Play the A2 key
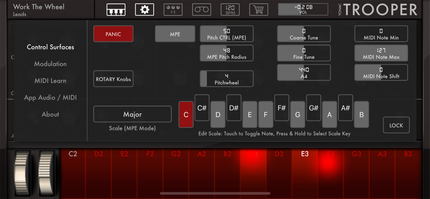Viewport: 430px width, 199px height. (x=202, y=173)
